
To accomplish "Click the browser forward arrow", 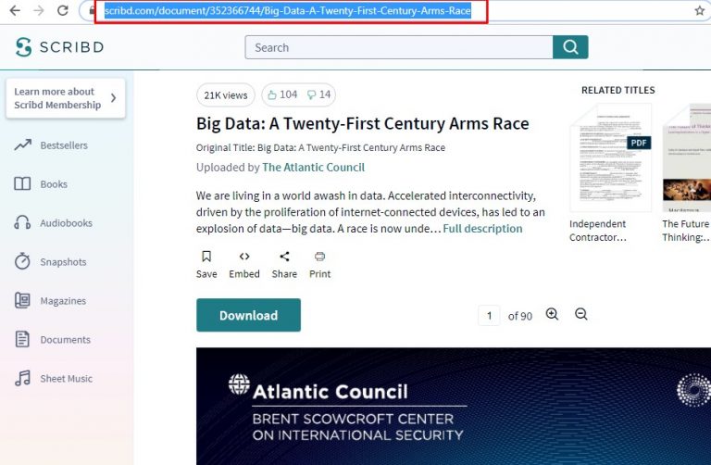I will point(39,10).
